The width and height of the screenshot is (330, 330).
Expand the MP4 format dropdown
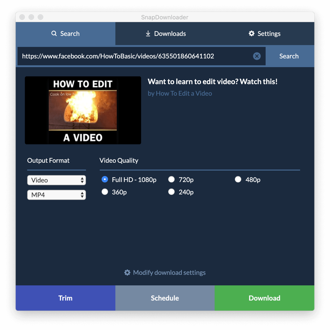click(x=57, y=195)
